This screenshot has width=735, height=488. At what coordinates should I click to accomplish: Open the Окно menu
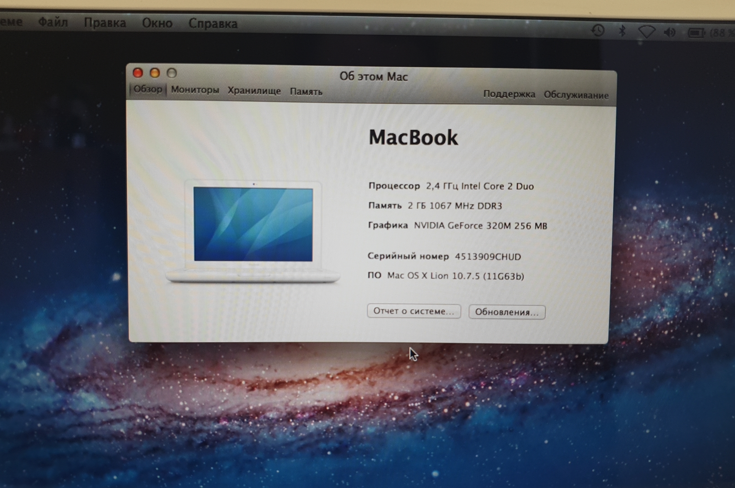[x=157, y=23]
